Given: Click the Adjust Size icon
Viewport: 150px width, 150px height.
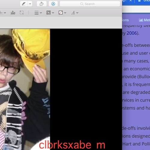Looking at the screenshot, I should 22,13.
